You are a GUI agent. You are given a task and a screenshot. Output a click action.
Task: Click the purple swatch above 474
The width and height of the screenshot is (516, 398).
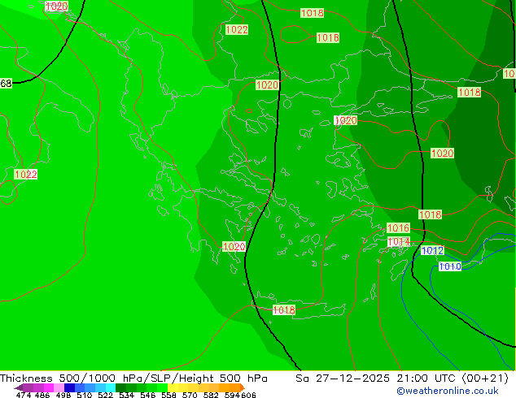point(28,387)
